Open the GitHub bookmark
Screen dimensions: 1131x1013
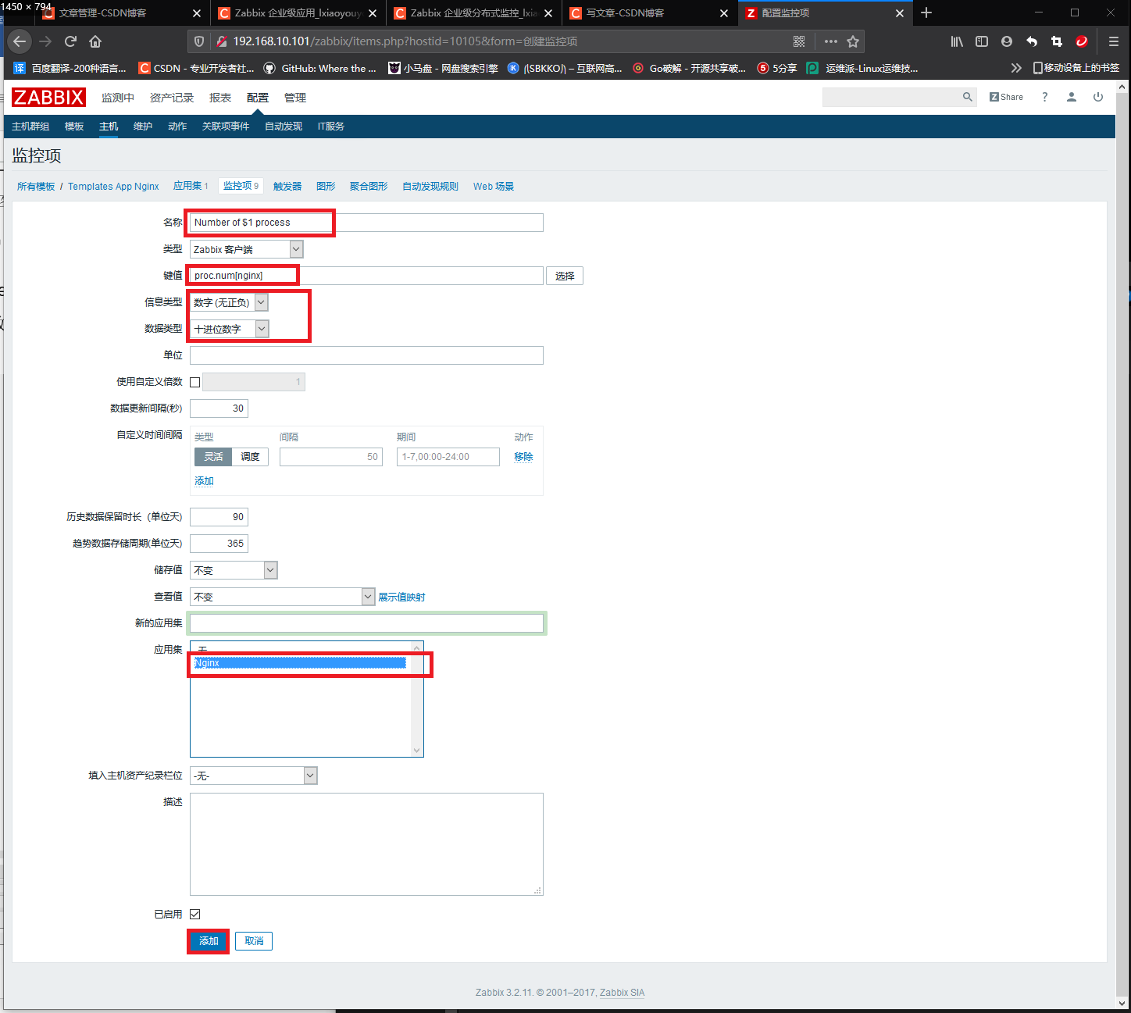320,68
